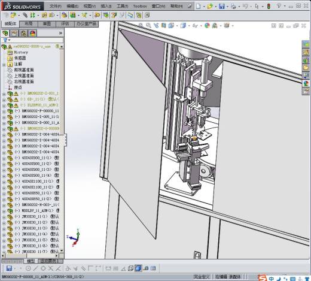The width and height of the screenshot is (311, 281).
Task: Select the 前视基准面 front plane item
Action: point(24,70)
